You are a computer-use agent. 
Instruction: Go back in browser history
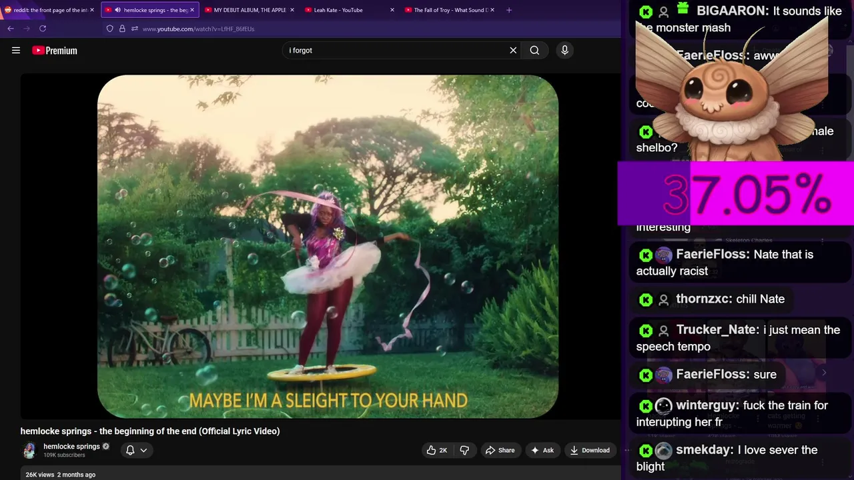pos(11,29)
